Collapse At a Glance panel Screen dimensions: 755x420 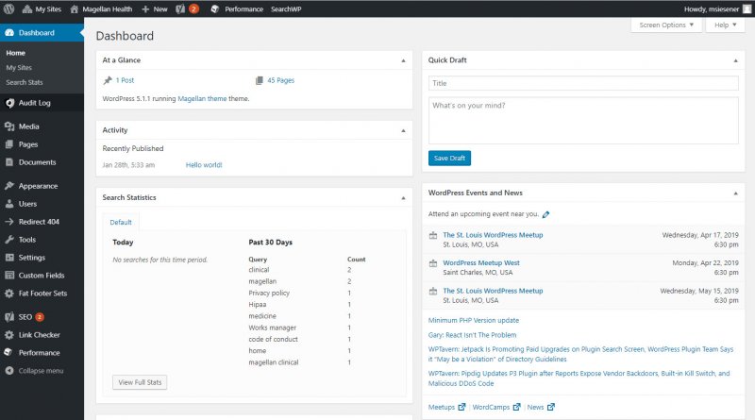point(403,60)
